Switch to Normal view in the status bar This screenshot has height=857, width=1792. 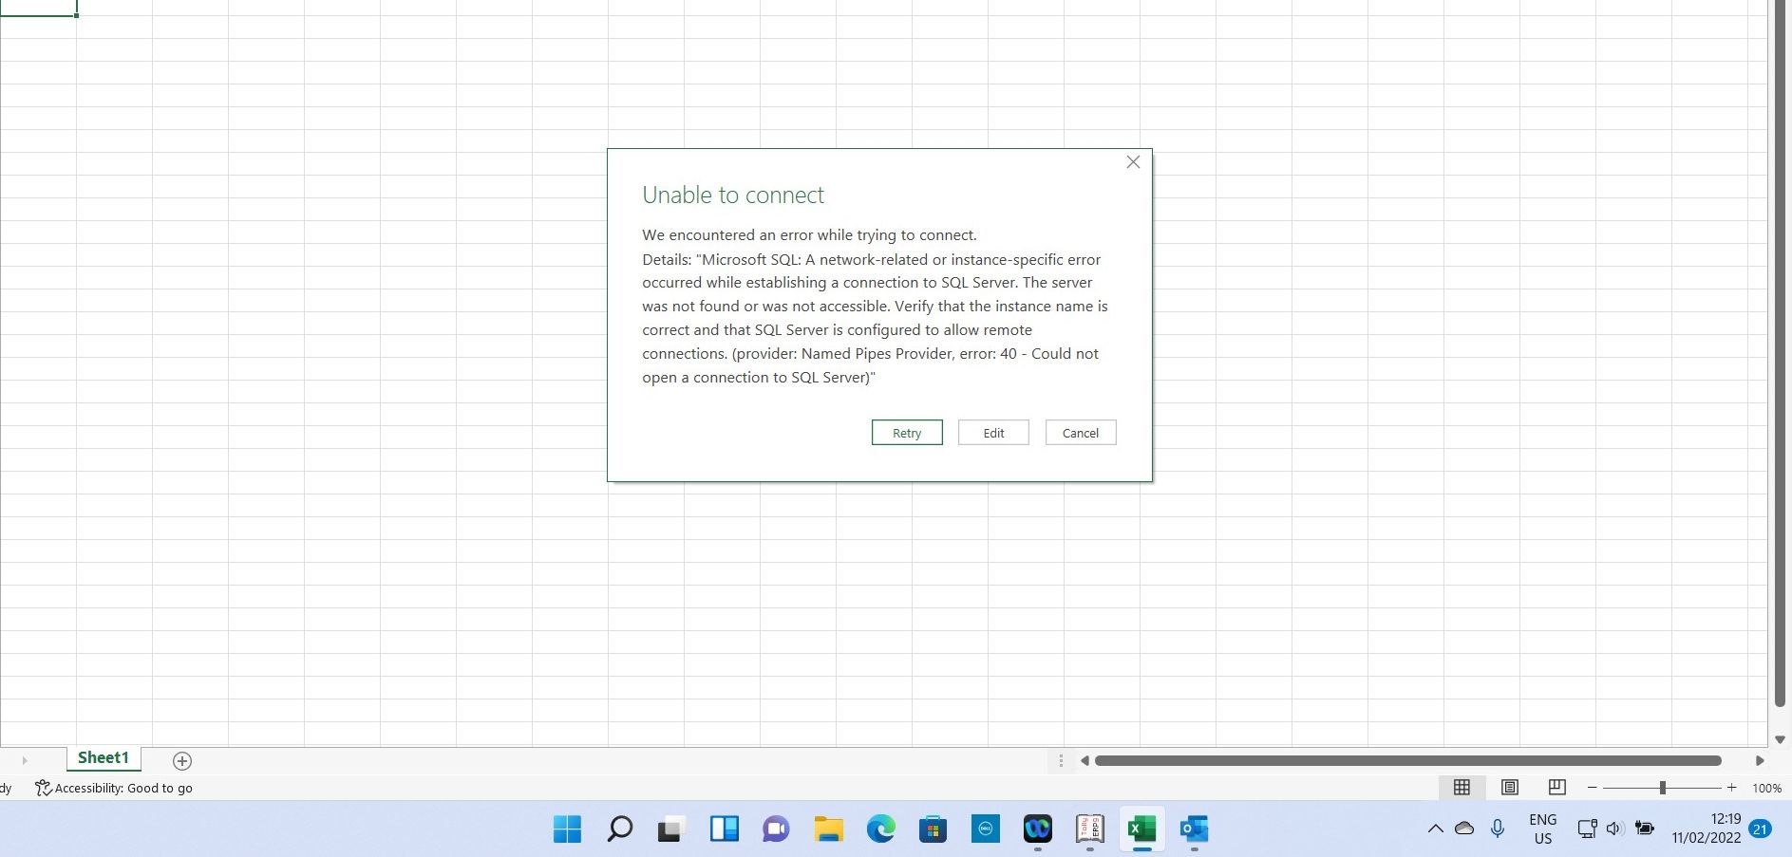point(1462,787)
